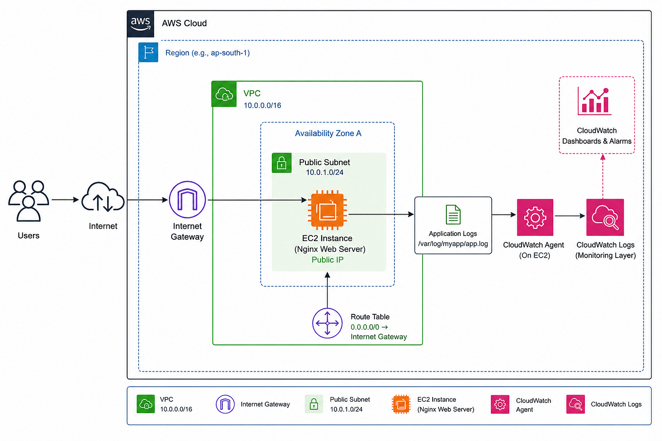Screen dimensions: 662x441
Task: Select the blue Region flag icon
Action: 148,52
